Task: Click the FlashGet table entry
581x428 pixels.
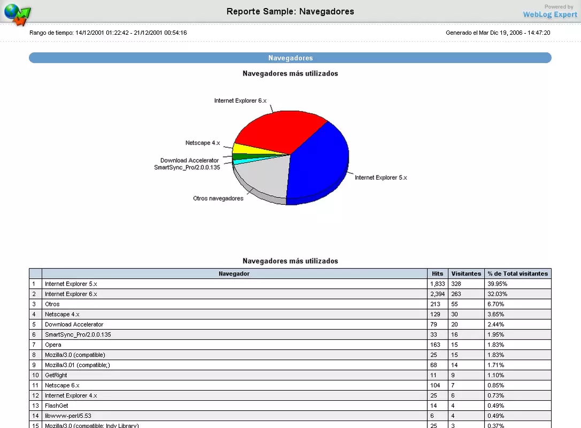Action: (56, 406)
